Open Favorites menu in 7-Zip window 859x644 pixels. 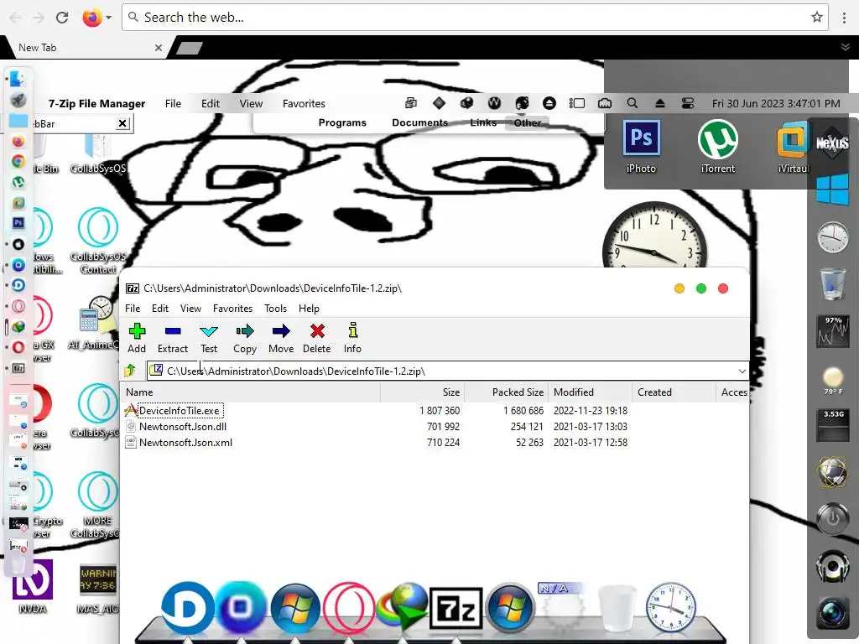coord(233,309)
